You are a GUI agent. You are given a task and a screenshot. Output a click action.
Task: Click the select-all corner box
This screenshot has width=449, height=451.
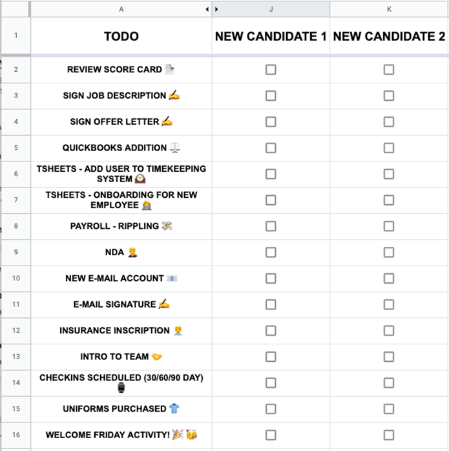(x=16, y=9)
